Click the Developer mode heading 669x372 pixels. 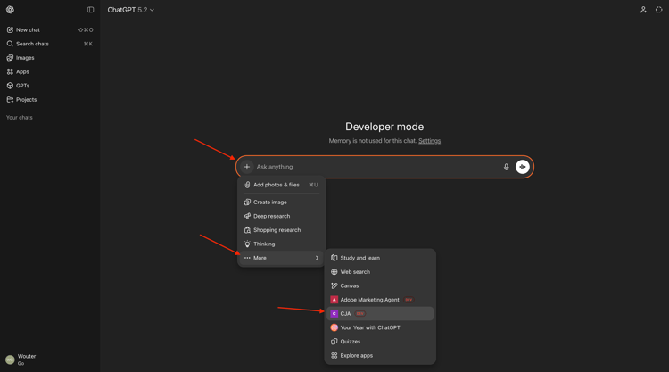384,127
